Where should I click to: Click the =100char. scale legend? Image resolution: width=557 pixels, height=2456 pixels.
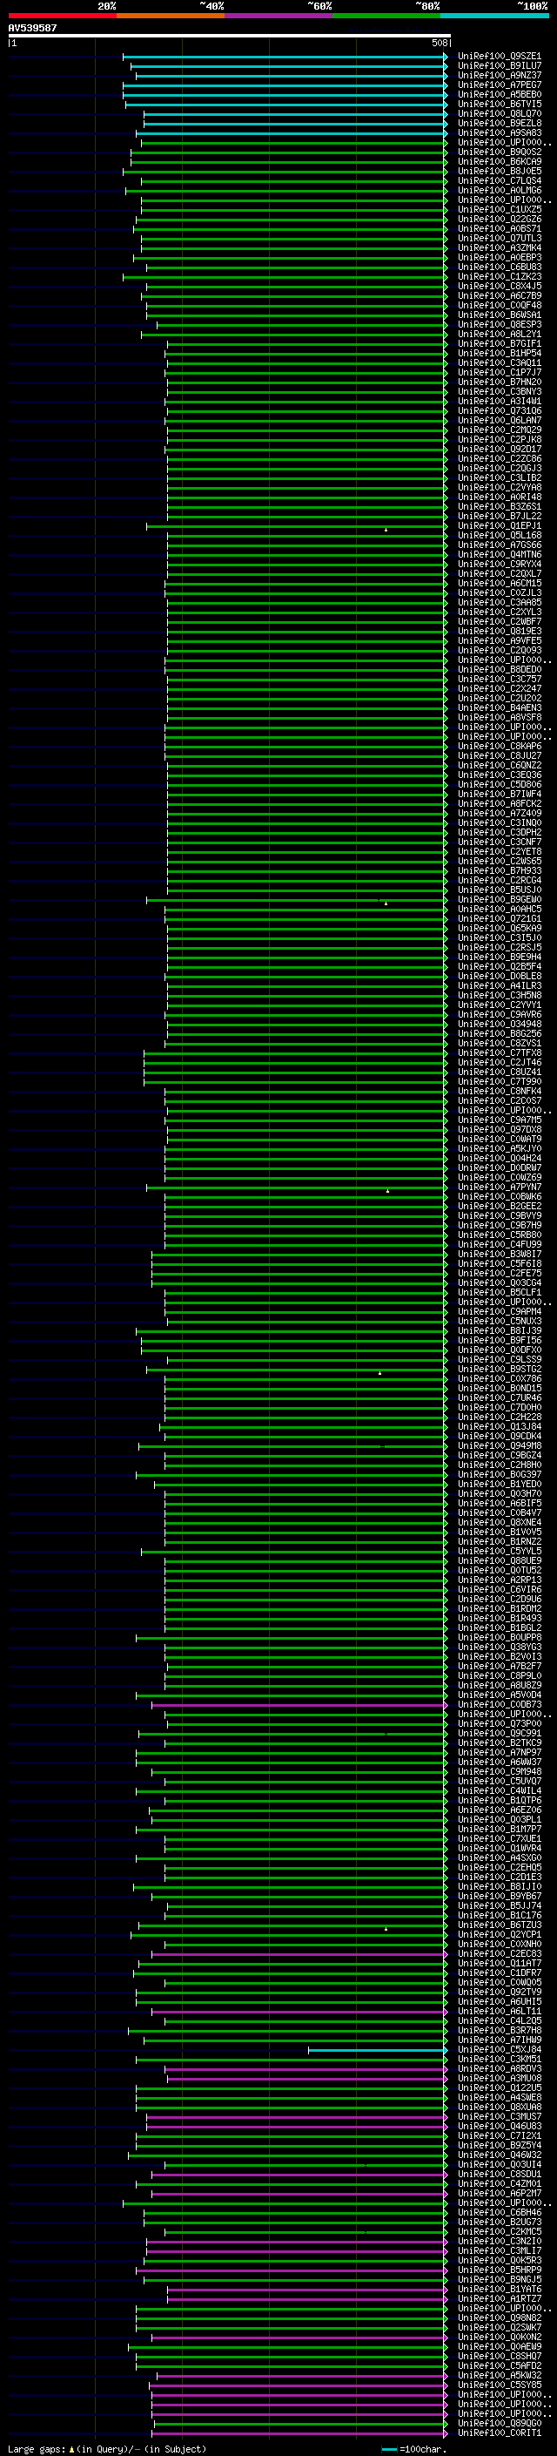tap(413, 2449)
